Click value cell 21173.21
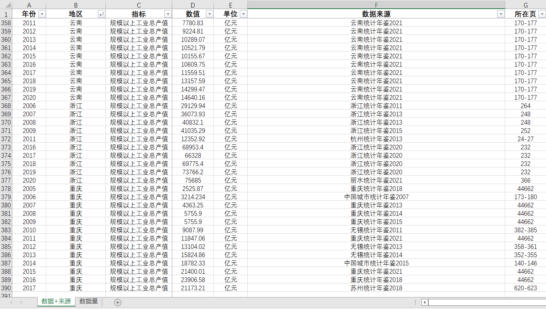546x309 pixels. (x=193, y=288)
